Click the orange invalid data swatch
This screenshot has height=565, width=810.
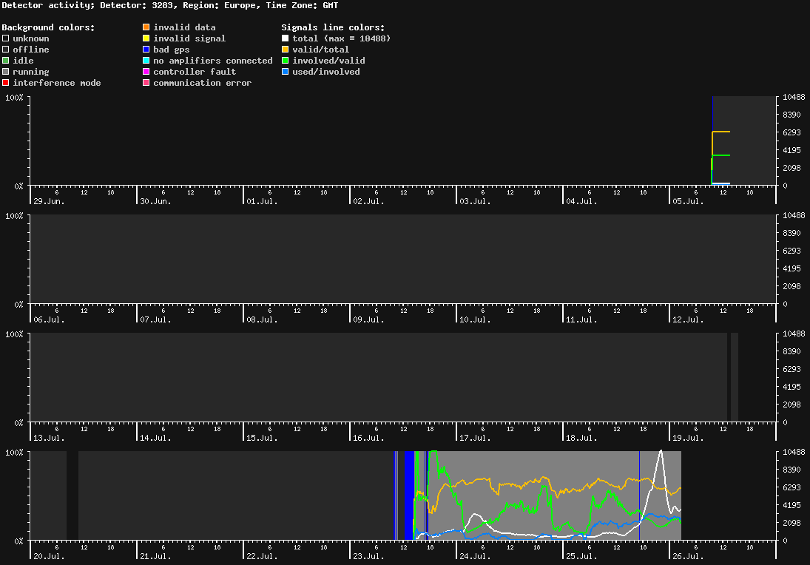146,27
